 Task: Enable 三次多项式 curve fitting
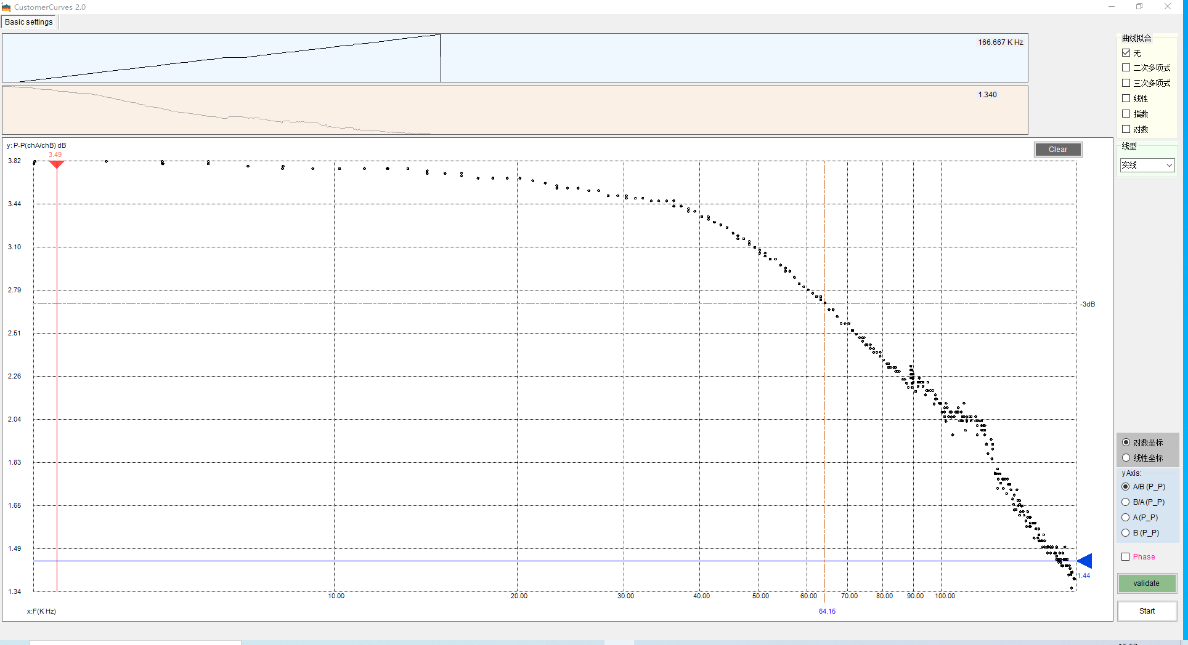point(1126,83)
